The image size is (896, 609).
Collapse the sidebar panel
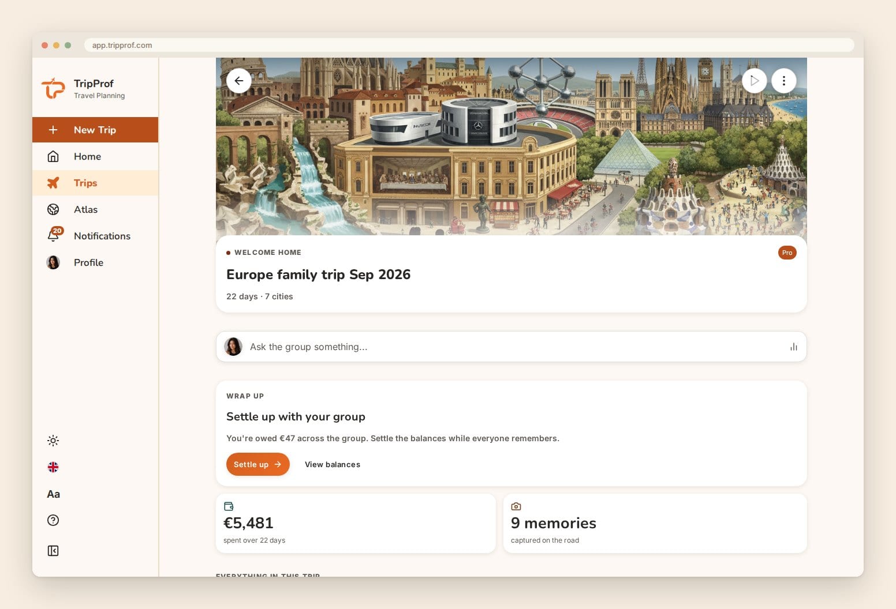(53, 551)
